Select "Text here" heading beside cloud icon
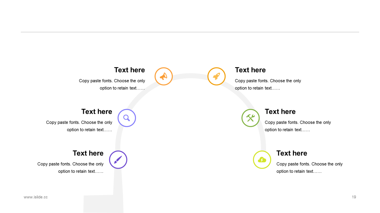The height and width of the screenshot is (213, 380). click(x=292, y=153)
